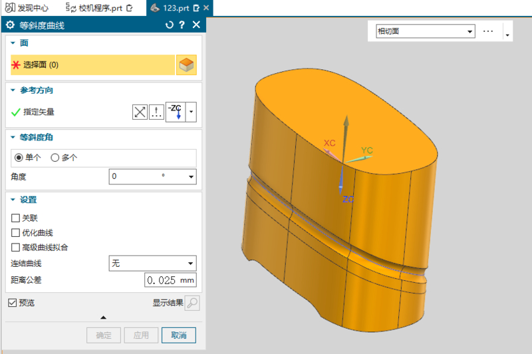Enable the 优化曲线 checkbox
Screen dimensions: 532x354
tap(16, 232)
